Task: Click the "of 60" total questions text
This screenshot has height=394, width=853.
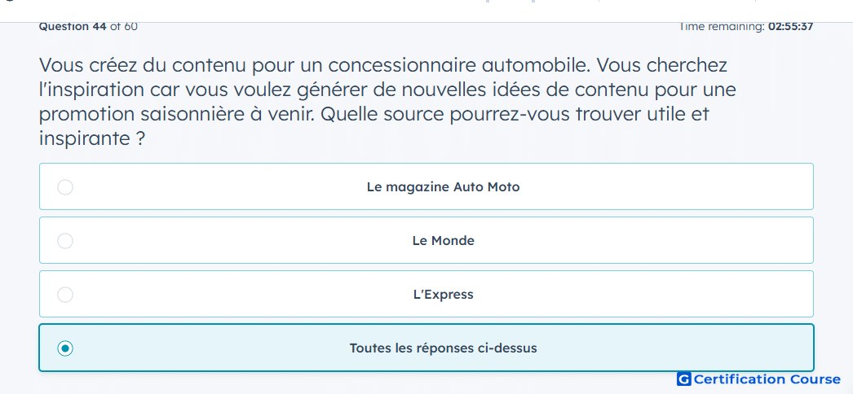Action: pyautogui.click(x=124, y=27)
